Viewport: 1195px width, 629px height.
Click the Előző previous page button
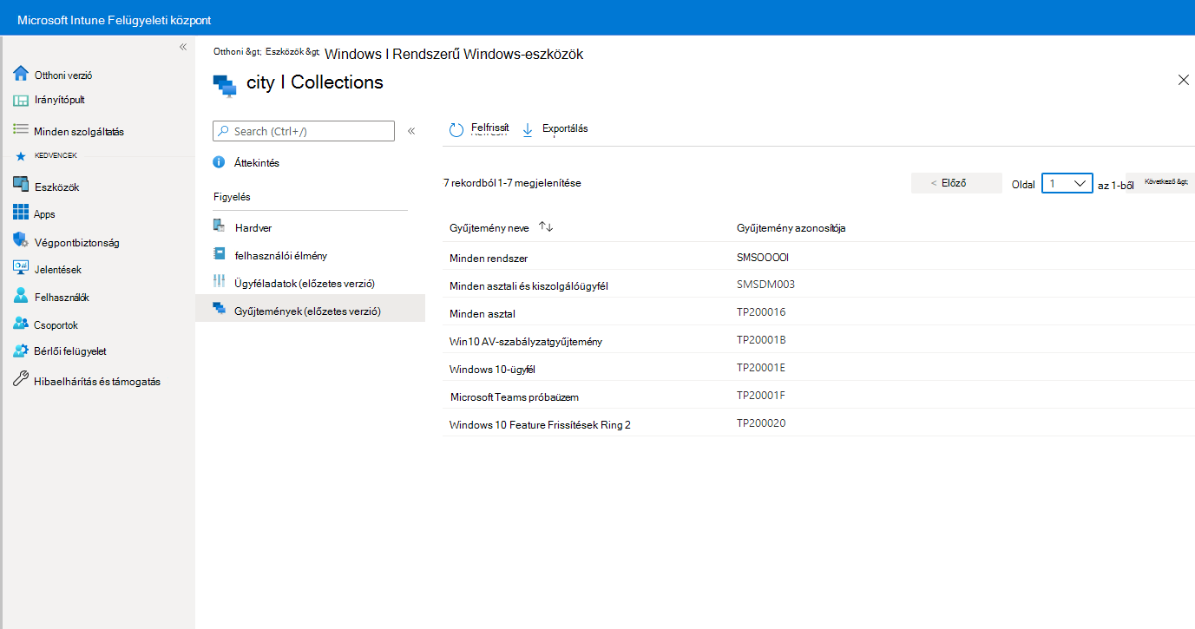tap(955, 183)
